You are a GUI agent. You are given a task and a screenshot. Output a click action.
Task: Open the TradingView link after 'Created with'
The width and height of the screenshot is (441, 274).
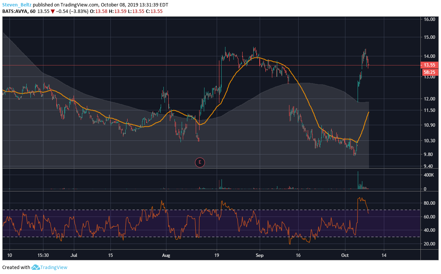tap(53, 267)
